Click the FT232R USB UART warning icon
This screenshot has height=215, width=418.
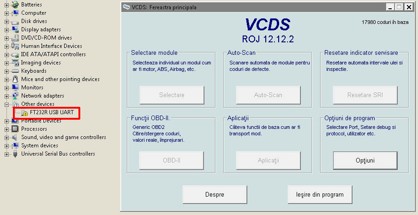[24, 113]
